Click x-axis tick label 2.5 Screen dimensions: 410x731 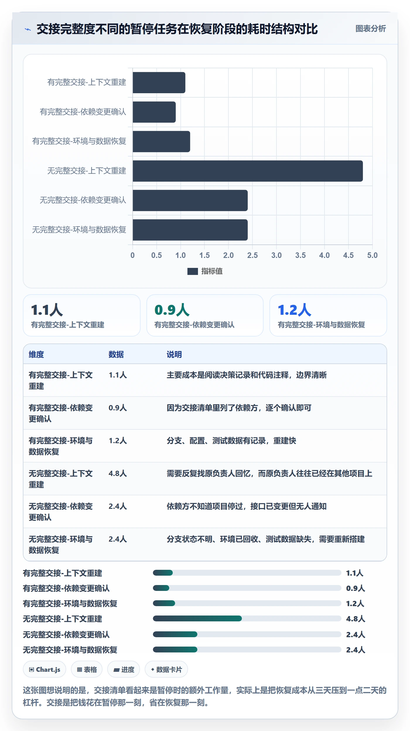(252, 255)
